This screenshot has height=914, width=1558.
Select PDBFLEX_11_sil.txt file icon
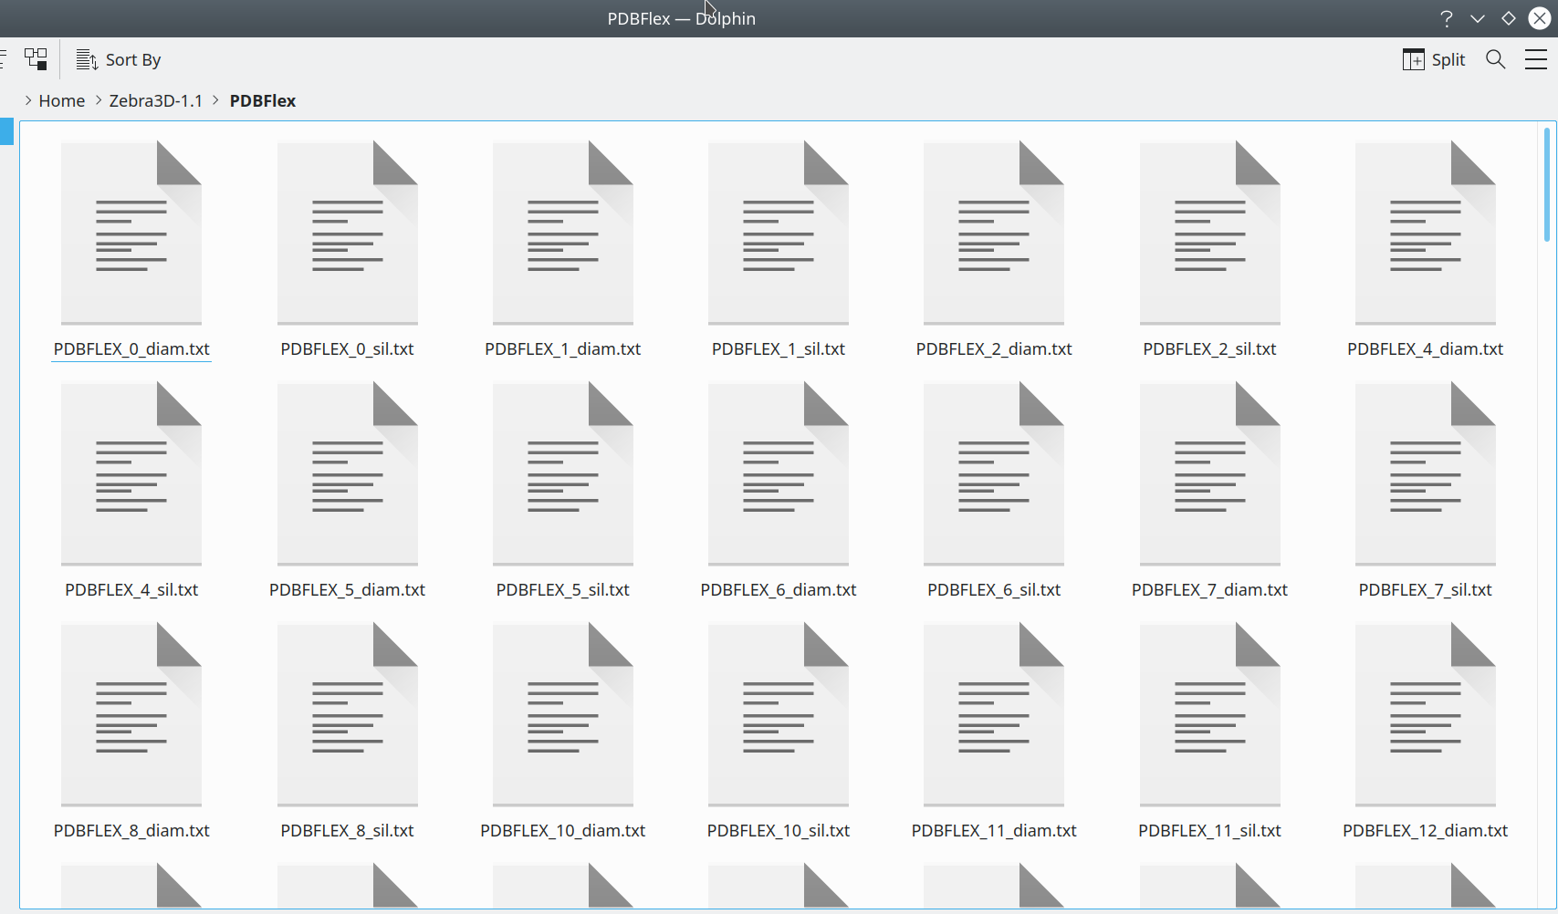1210,714
